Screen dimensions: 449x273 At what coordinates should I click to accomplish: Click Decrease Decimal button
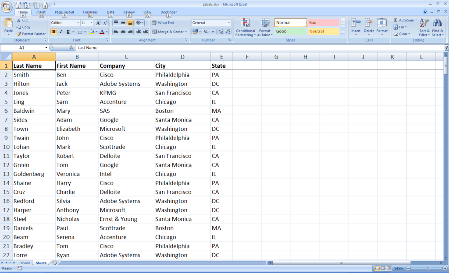(228, 31)
